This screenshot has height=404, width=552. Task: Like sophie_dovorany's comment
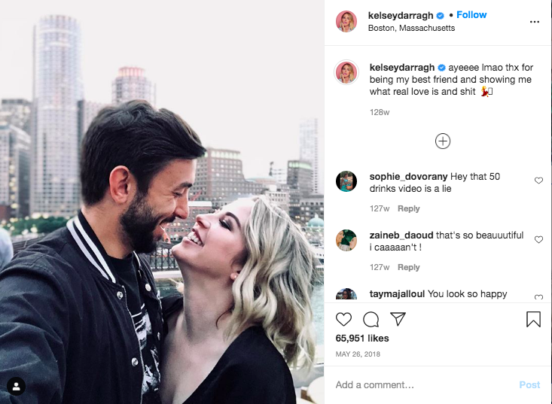538,181
